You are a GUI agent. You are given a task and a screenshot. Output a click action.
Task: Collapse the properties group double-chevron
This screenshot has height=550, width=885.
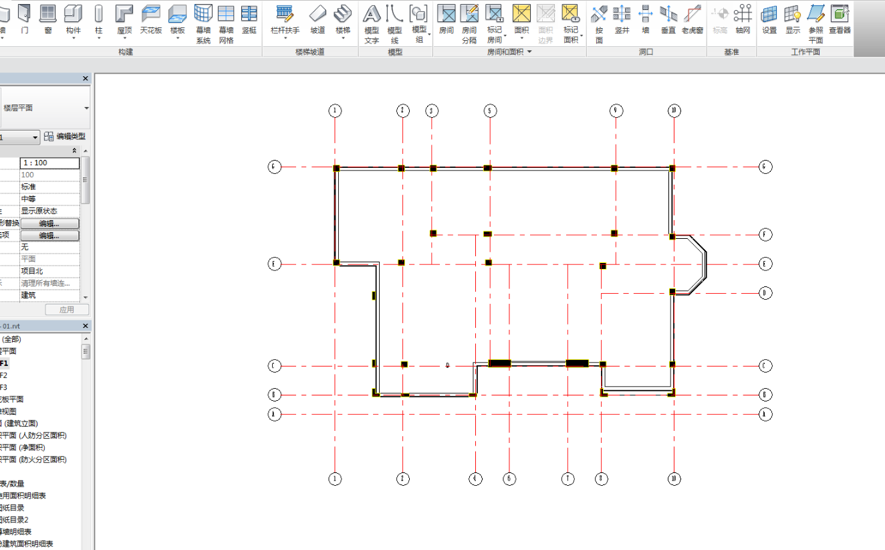pyautogui.click(x=74, y=151)
